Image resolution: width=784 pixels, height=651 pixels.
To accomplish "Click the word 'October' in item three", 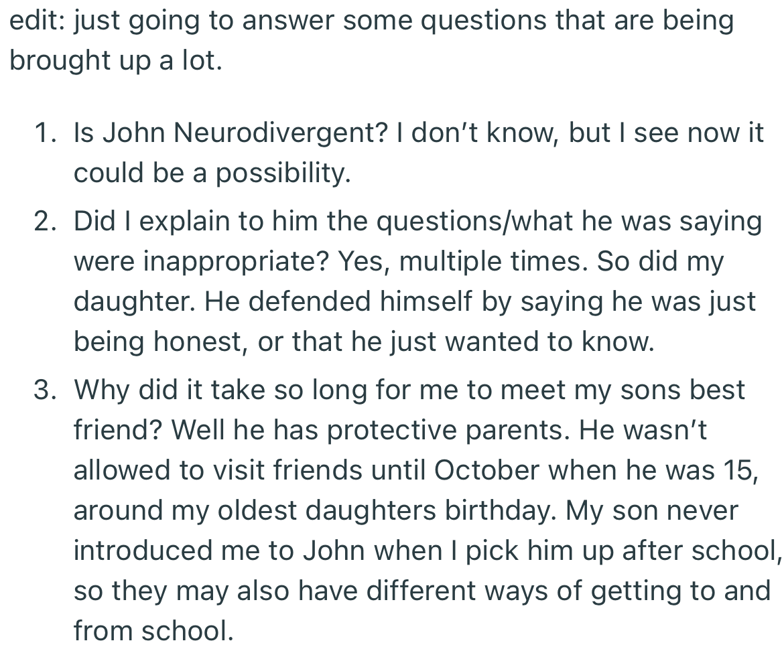I will click(x=486, y=470).
